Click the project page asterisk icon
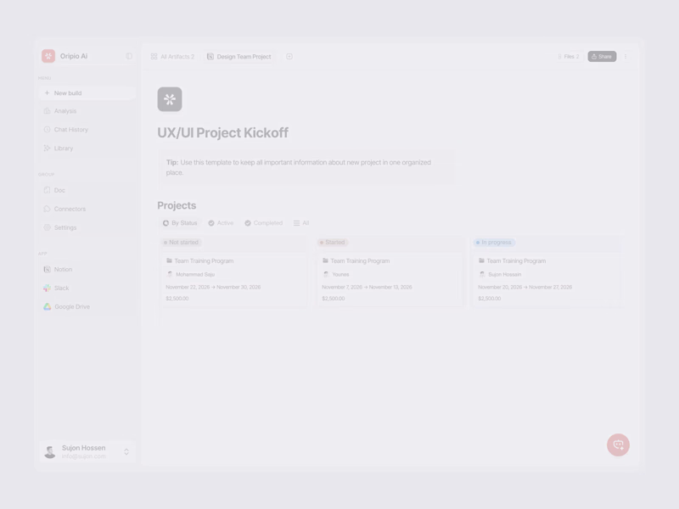The width and height of the screenshot is (679, 509). click(x=170, y=99)
